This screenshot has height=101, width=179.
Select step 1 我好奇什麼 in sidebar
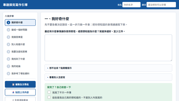coord(20,22)
